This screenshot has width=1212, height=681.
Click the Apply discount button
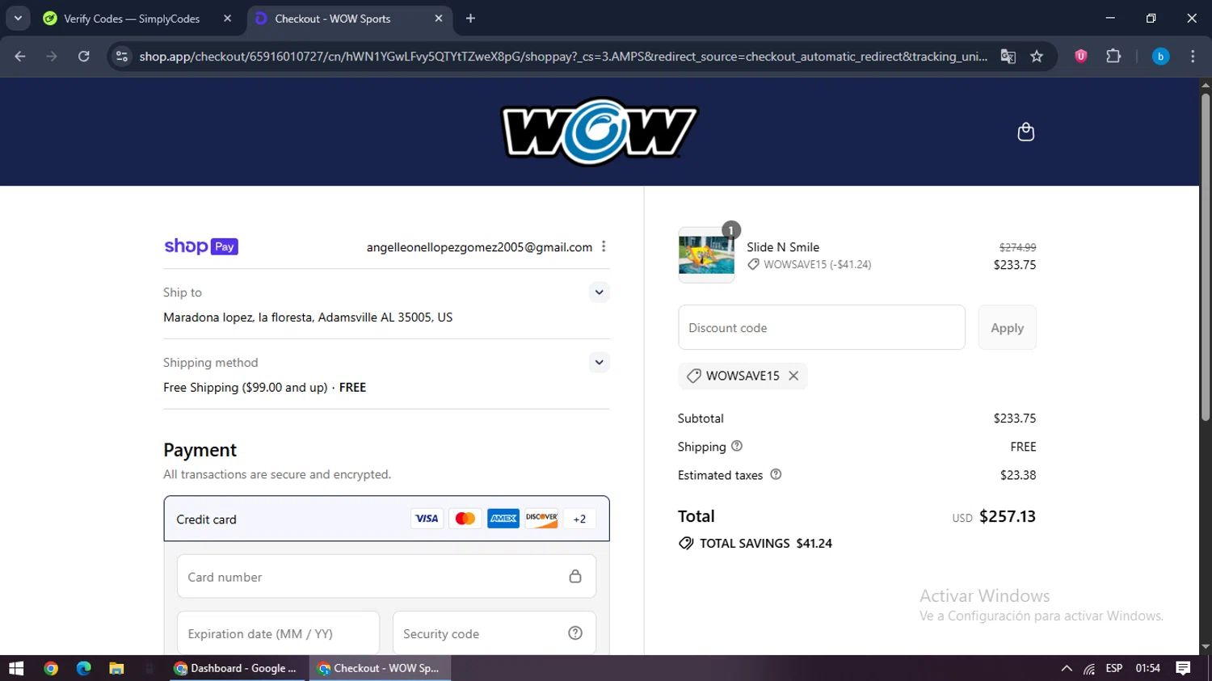click(x=1007, y=327)
